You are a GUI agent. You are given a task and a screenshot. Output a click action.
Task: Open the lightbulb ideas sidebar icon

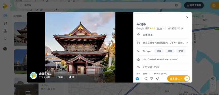click(5, 39)
